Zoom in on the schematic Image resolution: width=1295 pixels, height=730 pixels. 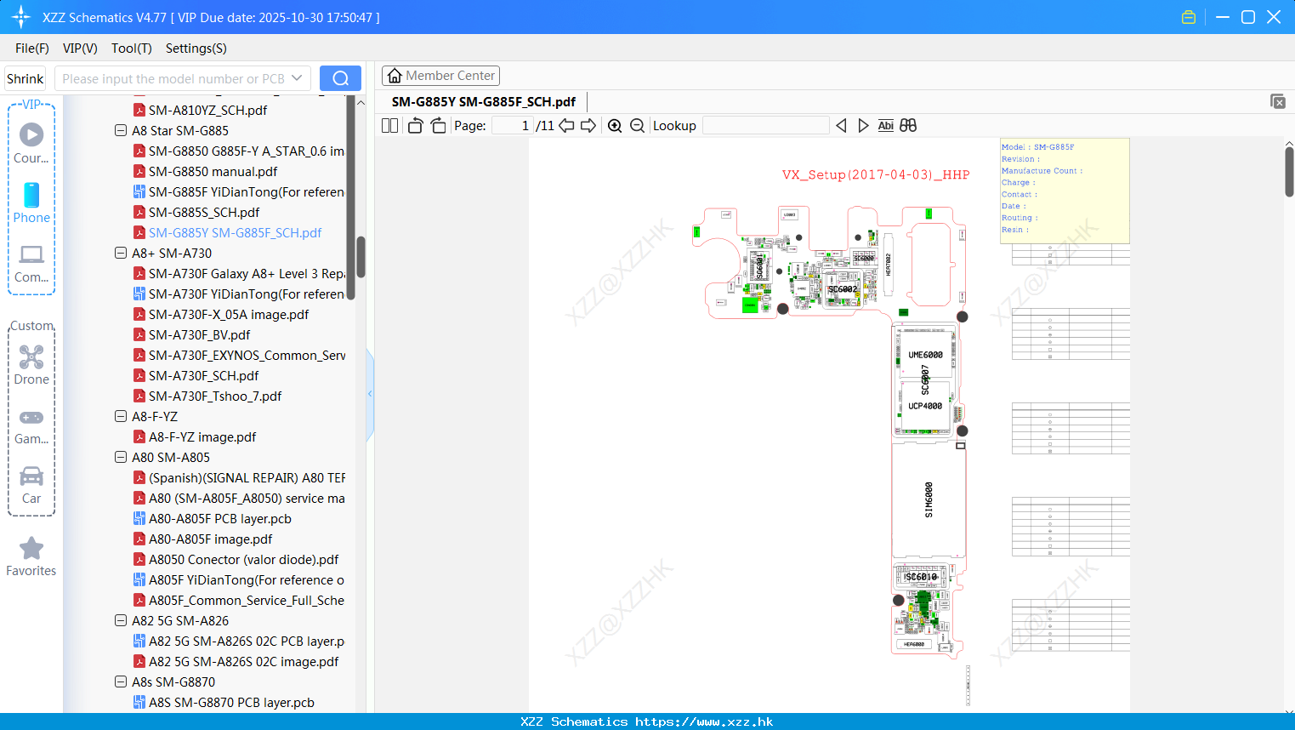tap(615, 126)
